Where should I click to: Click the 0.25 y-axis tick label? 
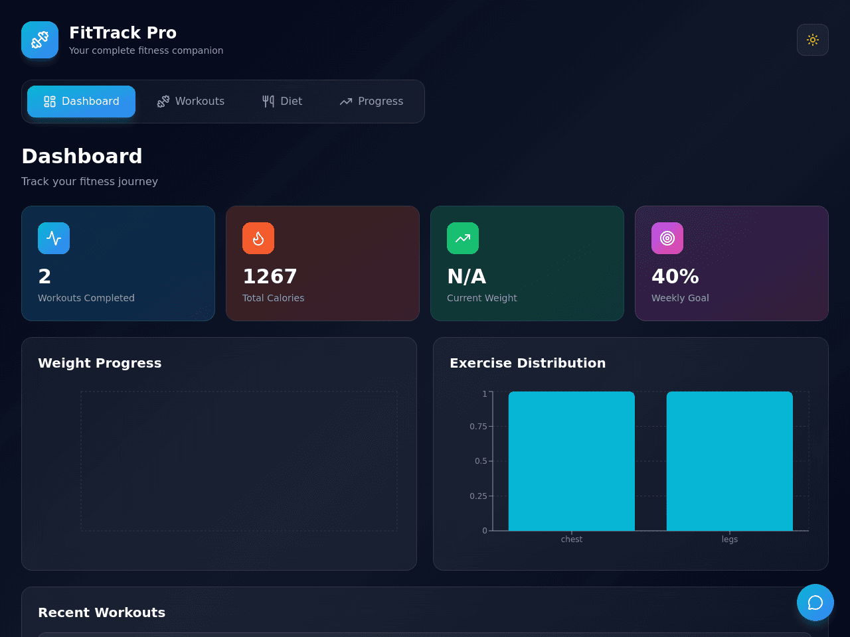[478, 496]
